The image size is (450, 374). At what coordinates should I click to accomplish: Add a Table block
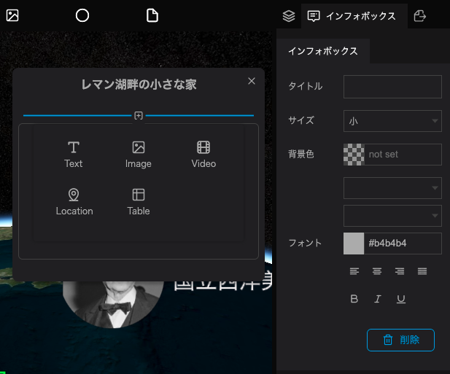(x=139, y=202)
